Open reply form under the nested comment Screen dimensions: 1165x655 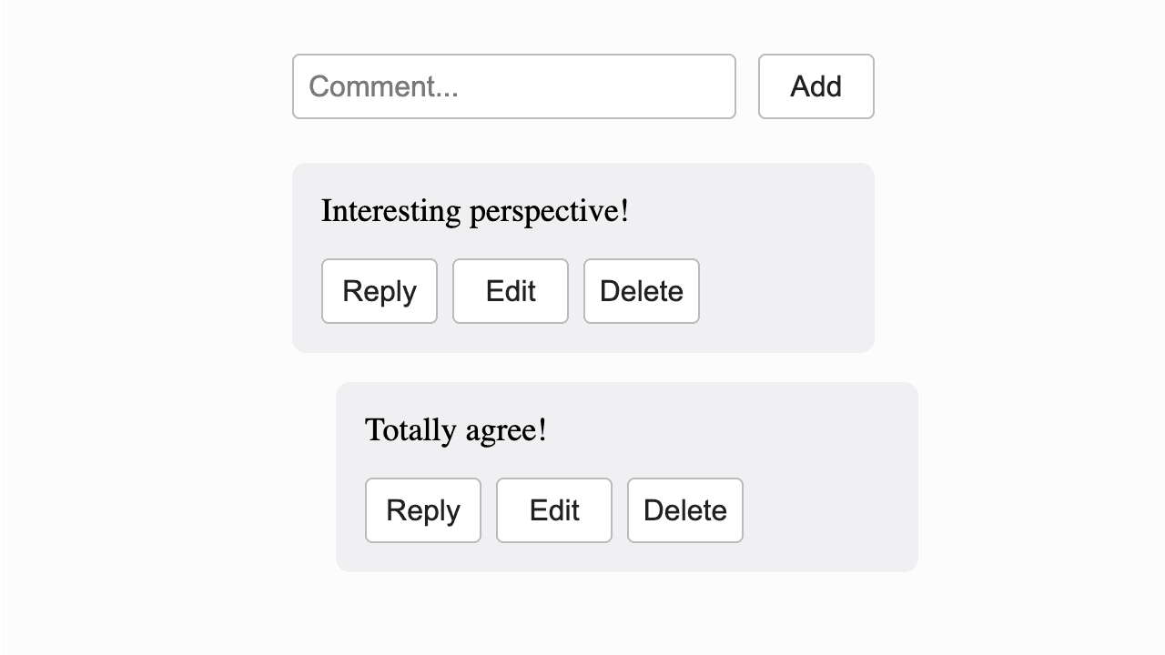click(x=423, y=510)
